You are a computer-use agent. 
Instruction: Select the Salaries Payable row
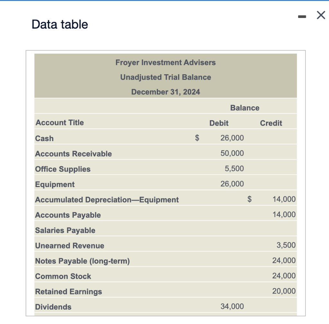coord(65,230)
